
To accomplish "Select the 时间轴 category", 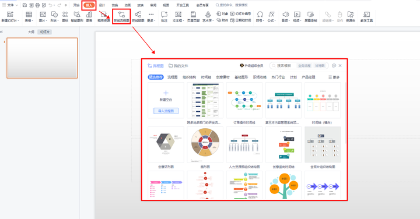I will [206, 77].
